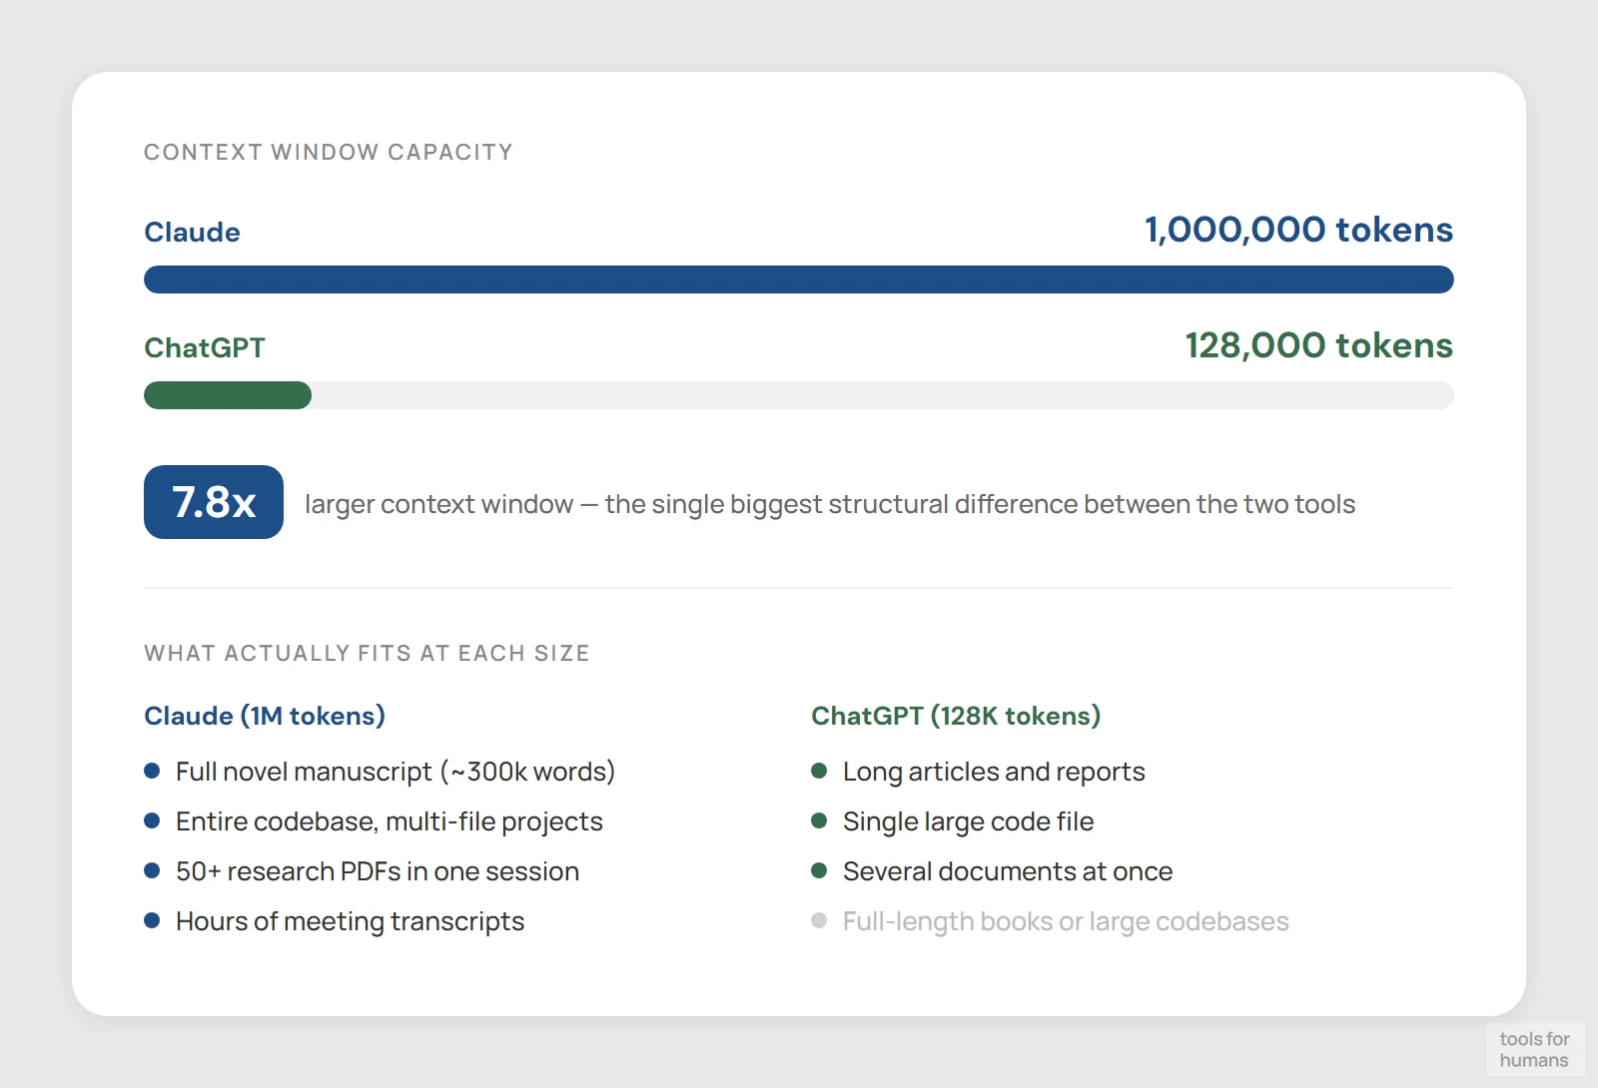Click the 'tools for humans' watermark
This screenshot has height=1088, width=1598.
(x=1535, y=1049)
